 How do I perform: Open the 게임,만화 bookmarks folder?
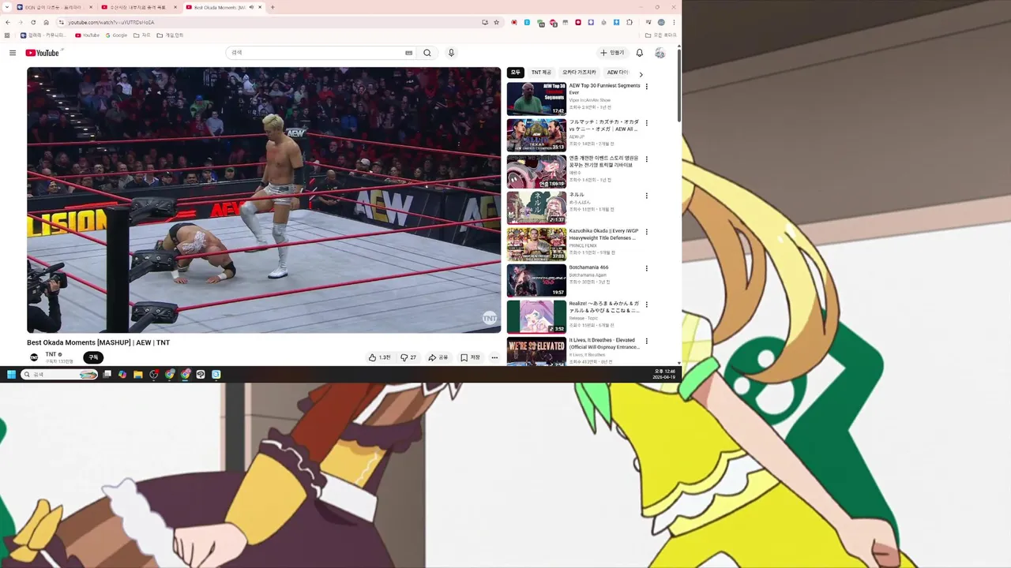point(170,35)
